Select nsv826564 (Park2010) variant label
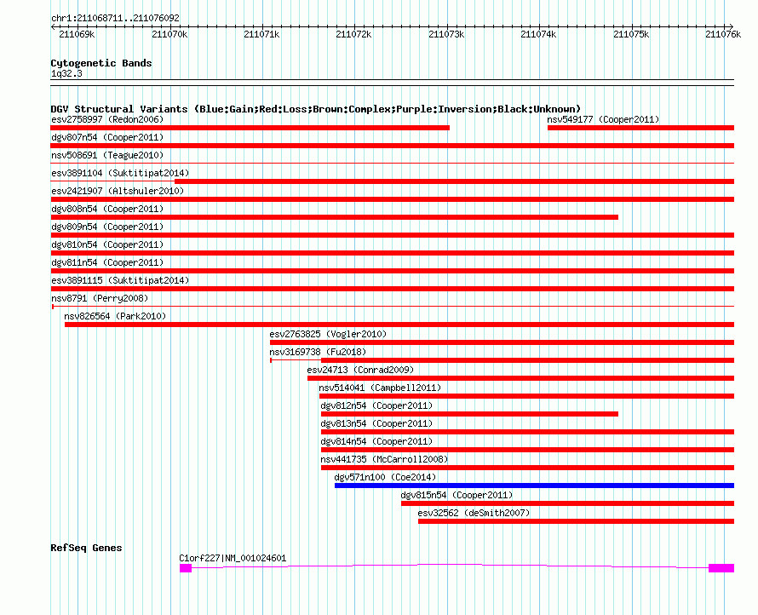 (115, 316)
